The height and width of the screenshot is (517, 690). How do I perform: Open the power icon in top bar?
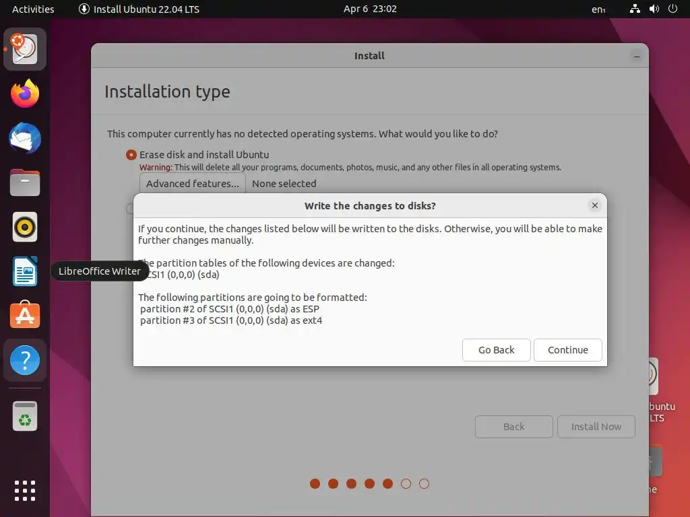[x=672, y=9]
